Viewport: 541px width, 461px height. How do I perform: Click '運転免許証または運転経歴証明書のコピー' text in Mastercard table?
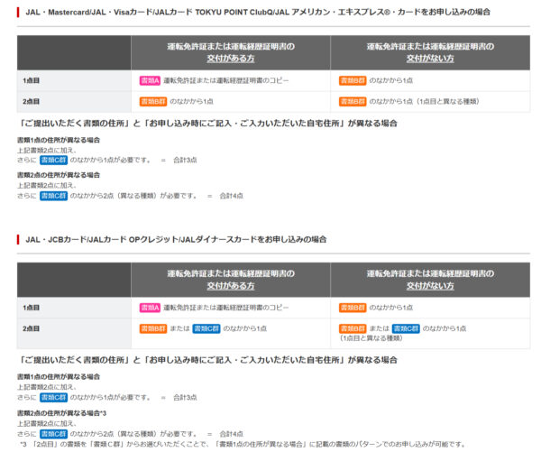[226, 80]
